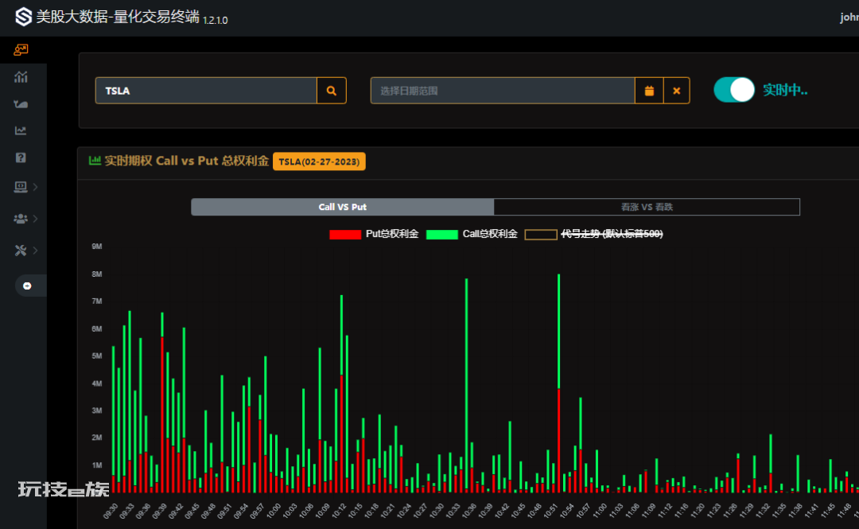Click the 美股大数据-量化交易终端 title

coord(118,17)
